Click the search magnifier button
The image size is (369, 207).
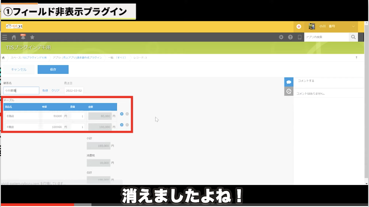[x=353, y=37]
